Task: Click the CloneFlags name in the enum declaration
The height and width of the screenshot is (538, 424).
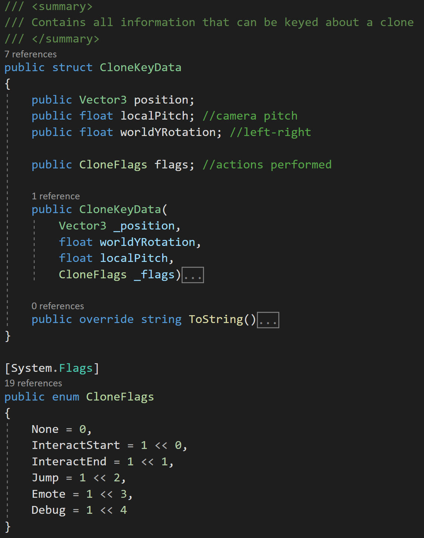Action: (x=120, y=397)
